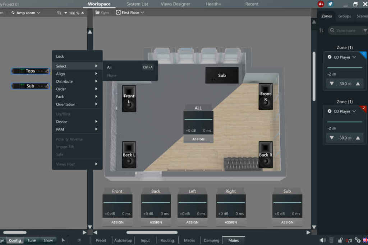Open the System List tab

point(137,4)
